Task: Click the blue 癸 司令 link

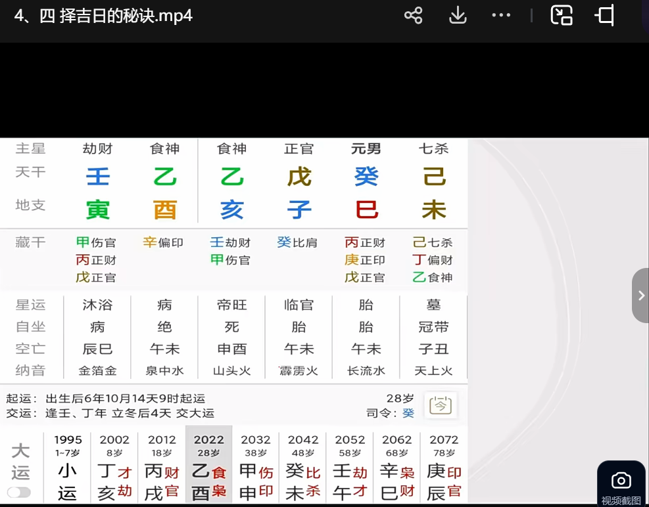Action: pos(408,413)
